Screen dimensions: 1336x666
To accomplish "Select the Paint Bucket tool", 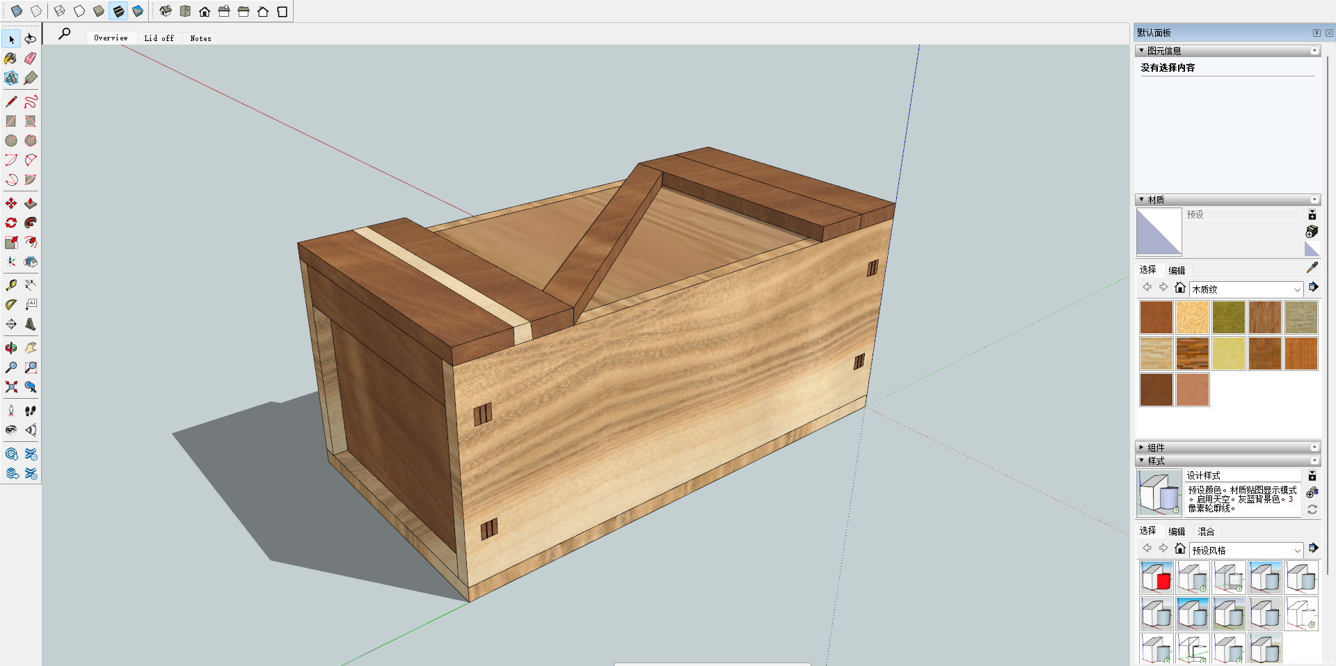I will [11, 58].
